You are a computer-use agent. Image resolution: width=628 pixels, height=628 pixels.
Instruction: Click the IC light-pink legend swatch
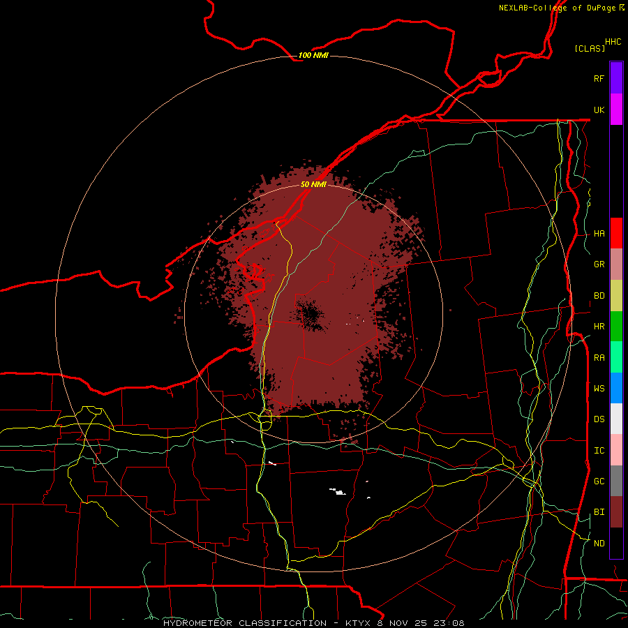(x=616, y=450)
